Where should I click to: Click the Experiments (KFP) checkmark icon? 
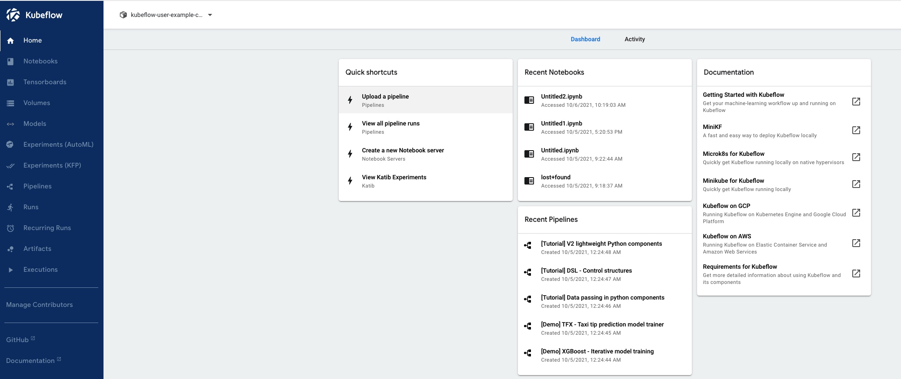10,165
